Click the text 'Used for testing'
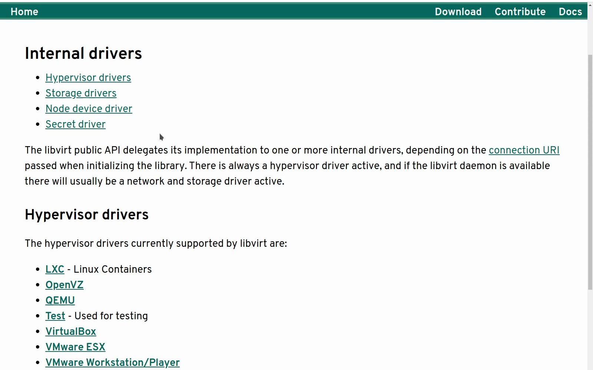Image resolution: width=593 pixels, height=370 pixels. click(x=111, y=316)
